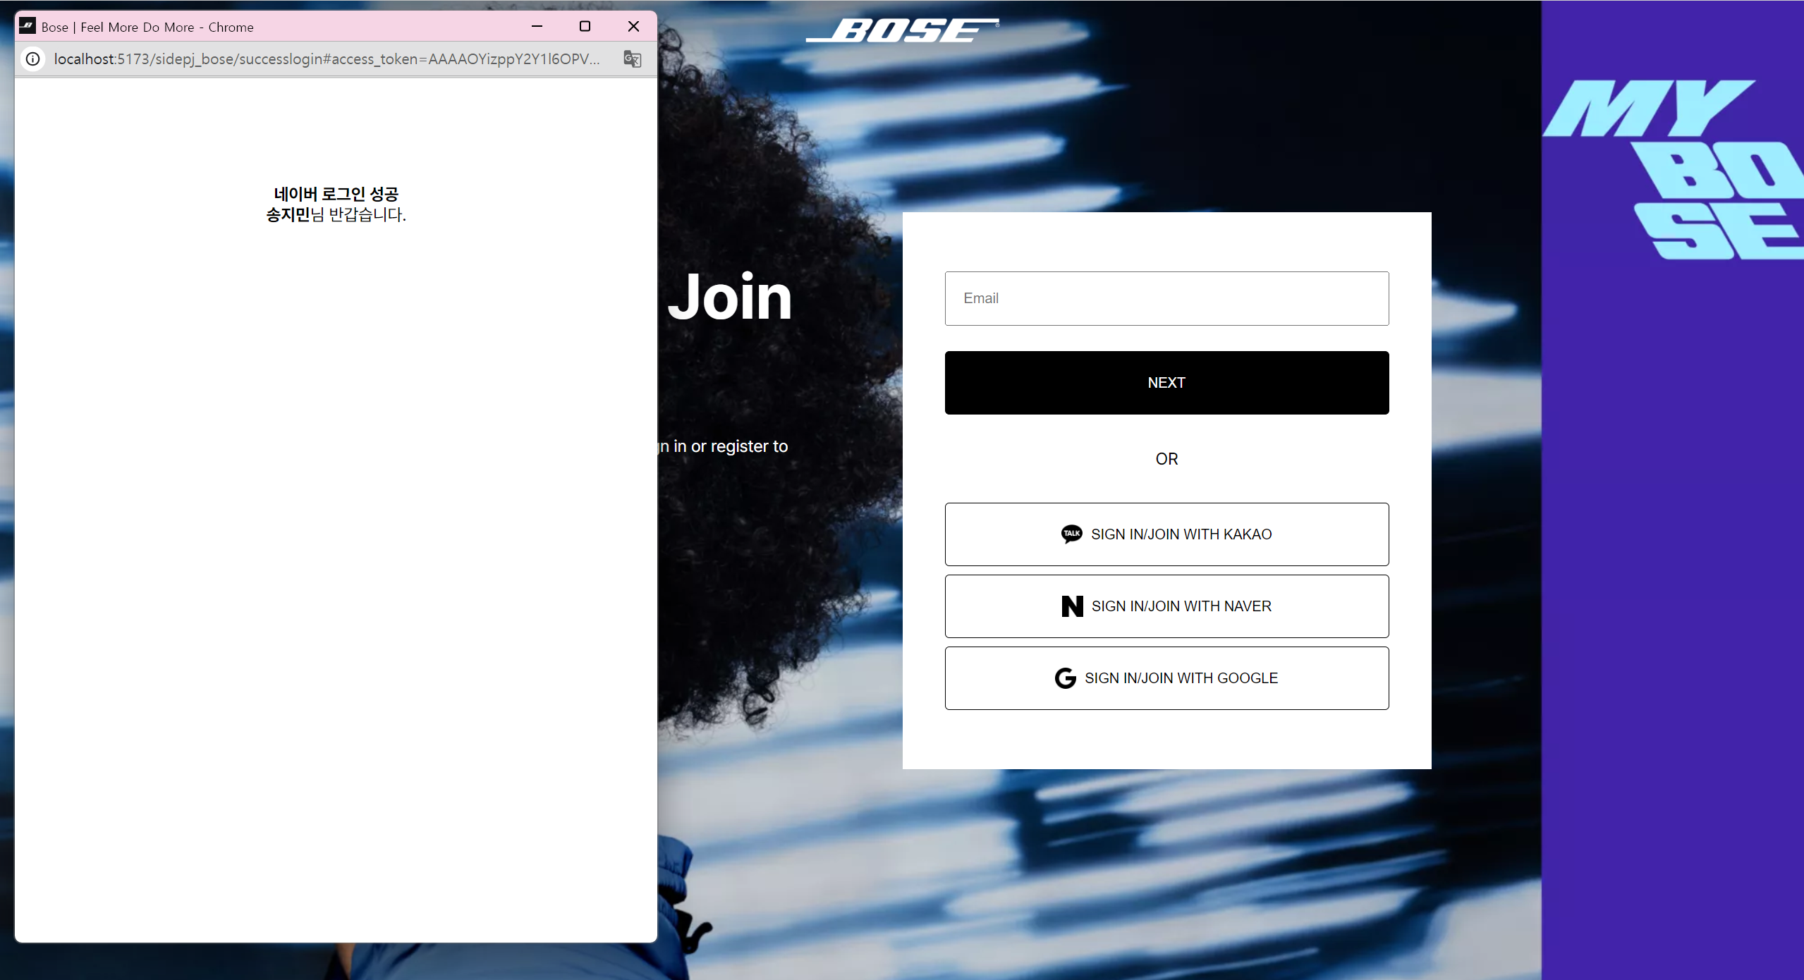Click the username 송지민 in greeting
Image resolution: width=1804 pixels, height=980 pixels.
pos(288,215)
